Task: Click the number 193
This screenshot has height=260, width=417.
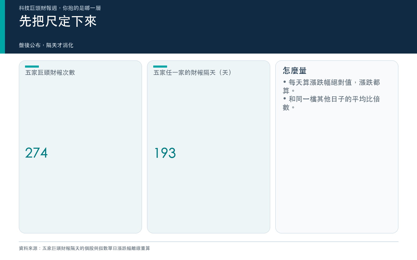Action: click(x=165, y=153)
